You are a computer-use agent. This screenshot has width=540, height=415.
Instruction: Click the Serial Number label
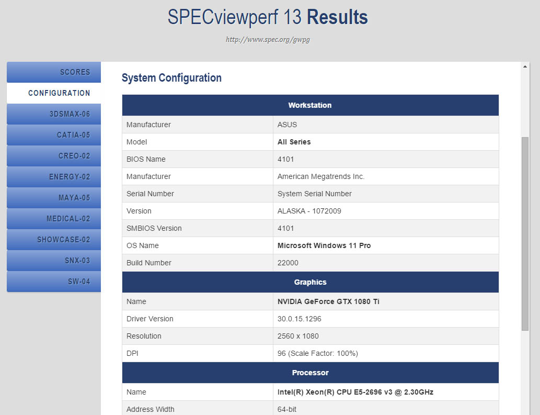tap(150, 194)
